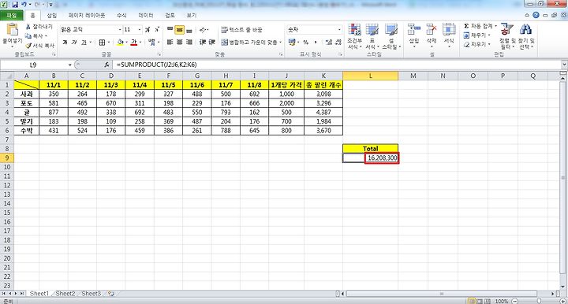Select bottom vertical alignment
Viewport: 568px width, 304px height.
189,30
